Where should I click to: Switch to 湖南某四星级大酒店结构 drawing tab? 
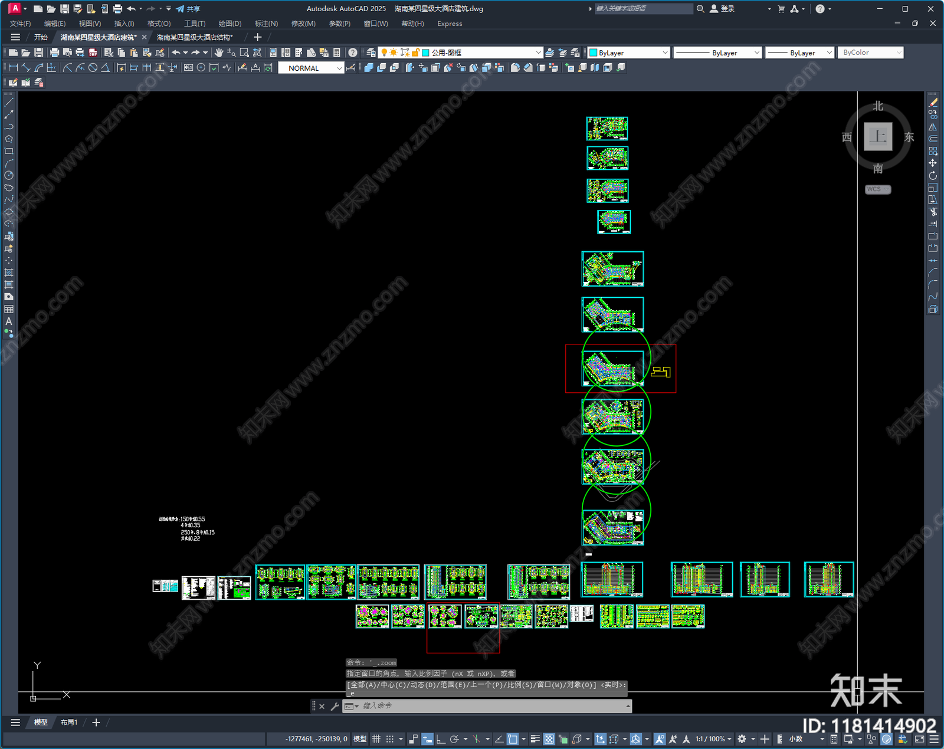tap(195, 37)
